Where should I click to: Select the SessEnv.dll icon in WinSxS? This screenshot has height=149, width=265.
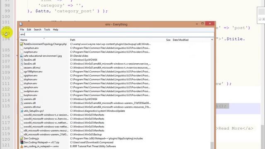22,64
